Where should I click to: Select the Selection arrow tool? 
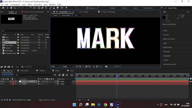point(8,8)
